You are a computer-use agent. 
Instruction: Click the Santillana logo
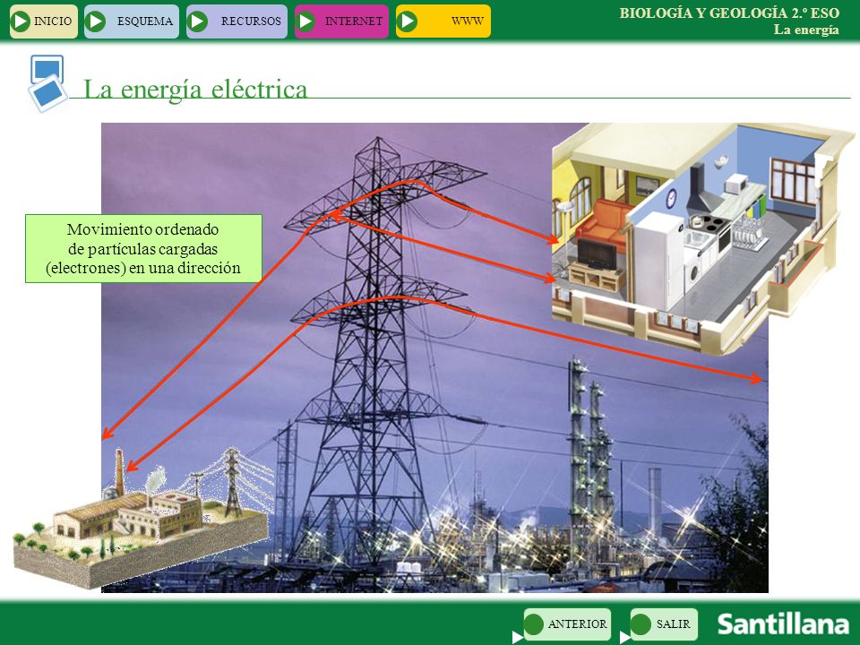coord(783,624)
